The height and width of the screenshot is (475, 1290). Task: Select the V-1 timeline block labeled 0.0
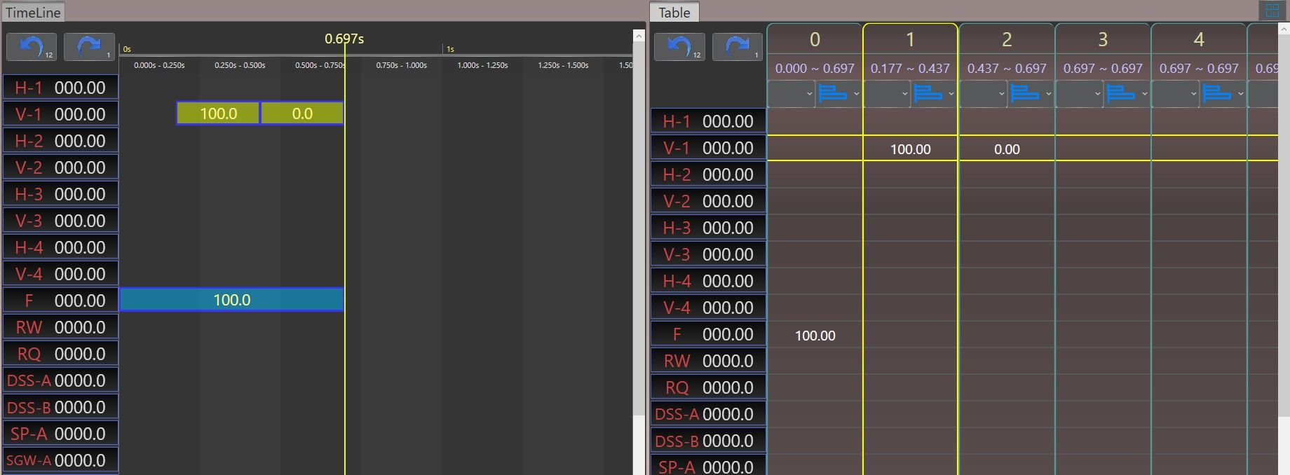[x=301, y=113]
